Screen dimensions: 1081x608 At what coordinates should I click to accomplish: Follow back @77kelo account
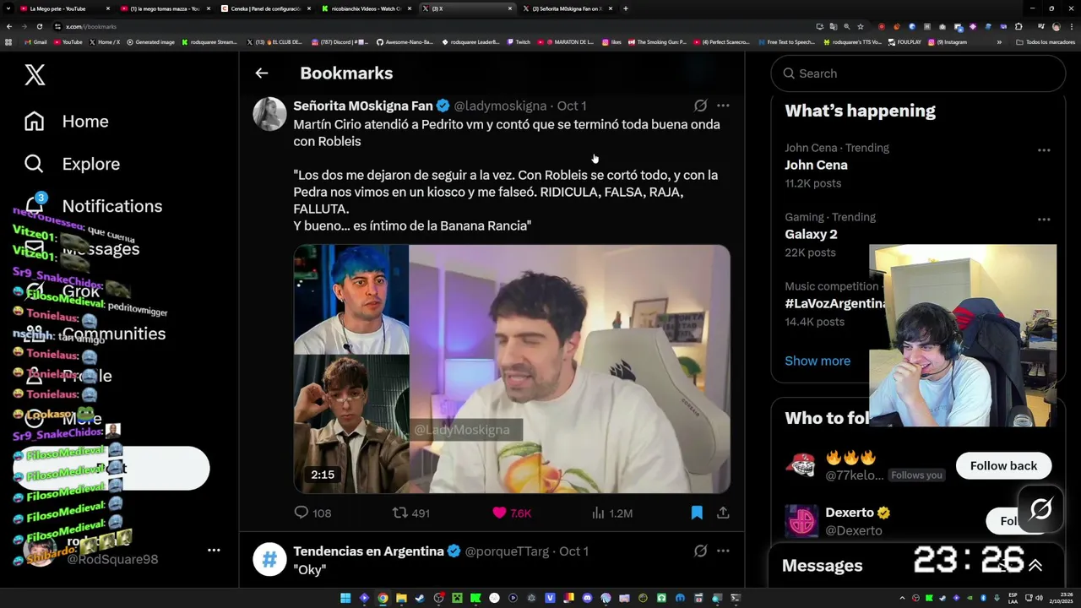coord(1003,465)
